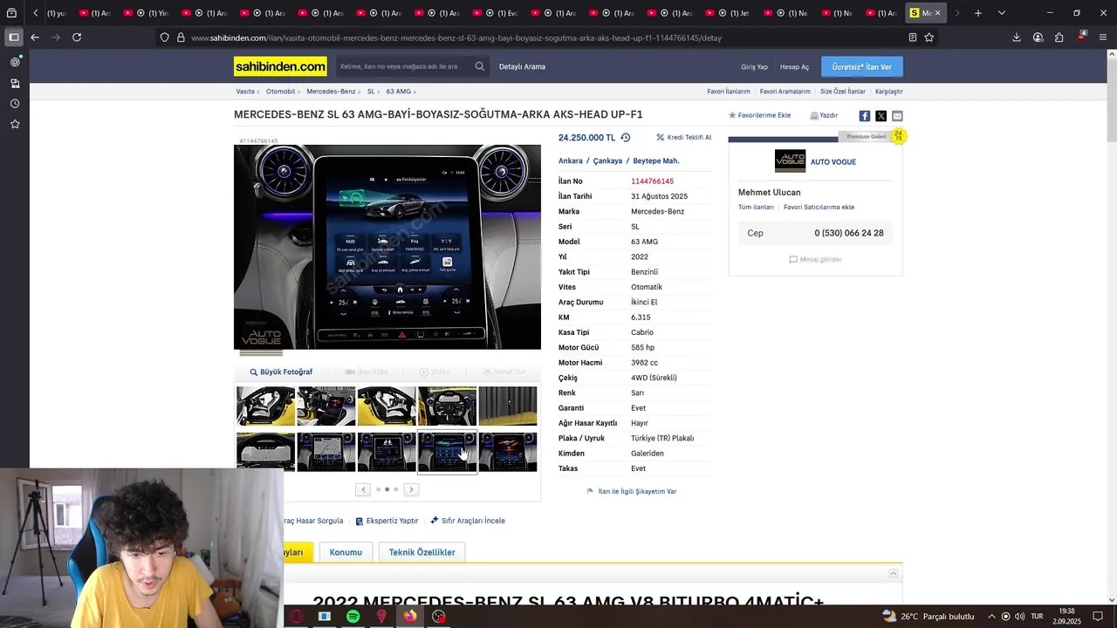The width and height of the screenshot is (1117, 628).
Task: Open Vasıta breadcrumb
Action: click(245, 92)
